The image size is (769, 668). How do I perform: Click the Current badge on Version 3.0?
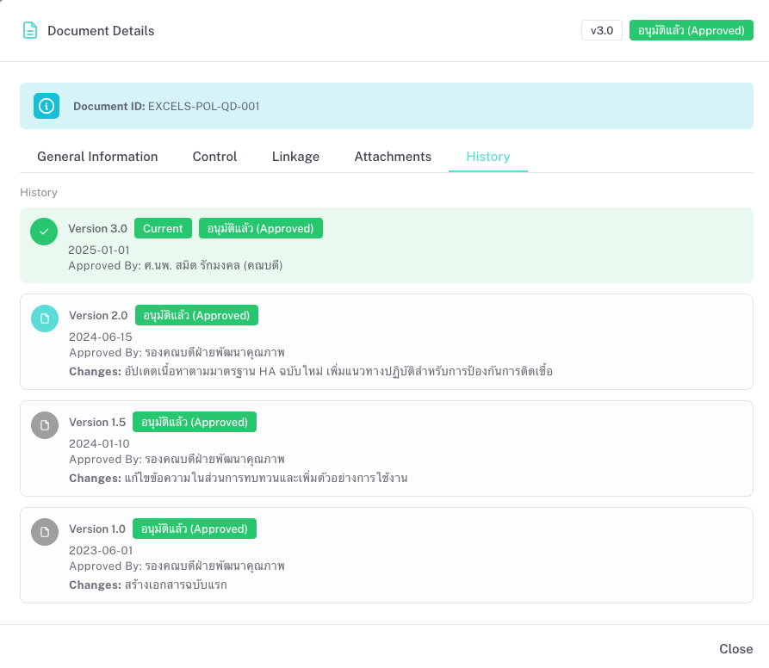pos(163,229)
